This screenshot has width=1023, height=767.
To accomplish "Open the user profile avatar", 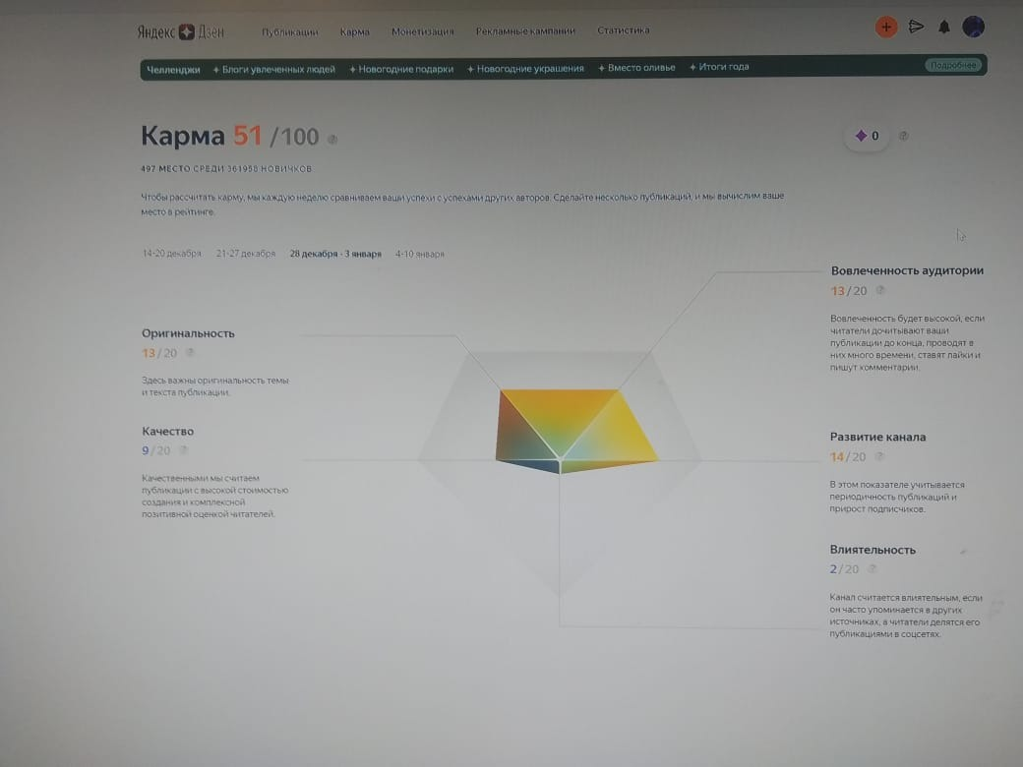I will (x=973, y=27).
